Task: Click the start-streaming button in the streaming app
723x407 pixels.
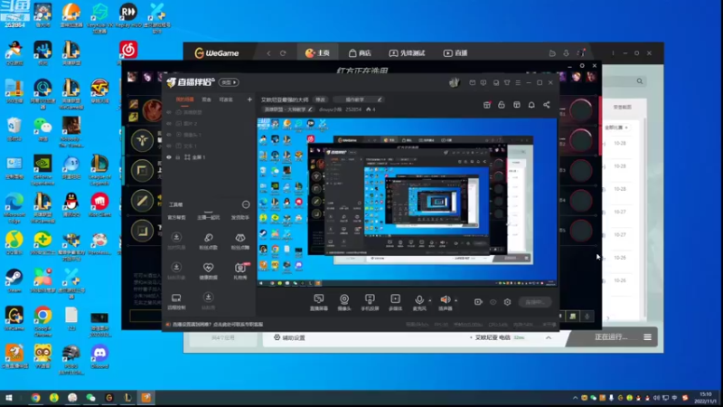Action: (x=534, y=302)
